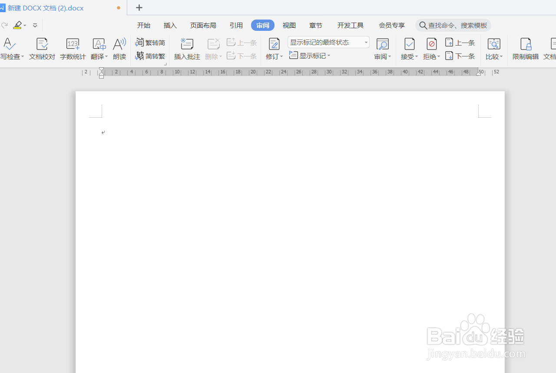556x373 pixels.
Task: Go to previous comment 上一条 beside 删除
Action: pyautogui.click(x=242, y=43)
